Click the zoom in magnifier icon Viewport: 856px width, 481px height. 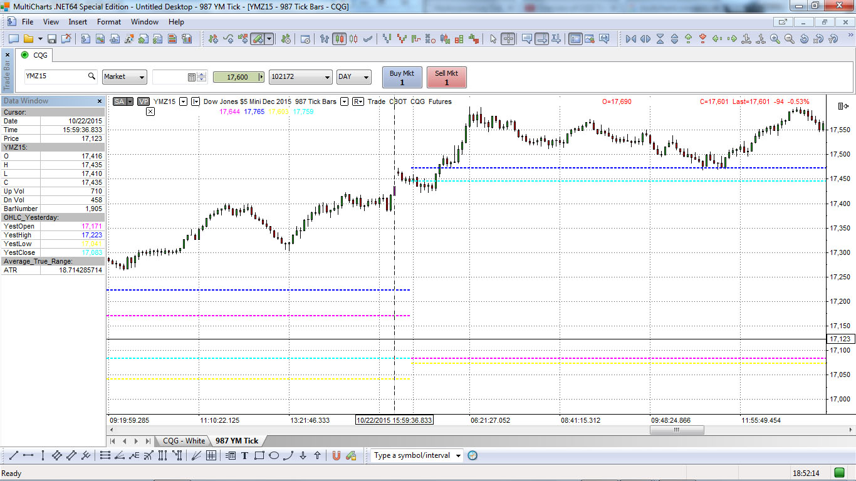(775, 39)
